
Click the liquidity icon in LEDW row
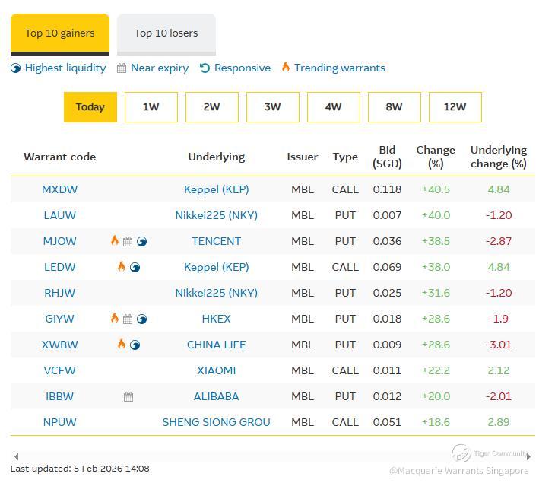point(135,267)
